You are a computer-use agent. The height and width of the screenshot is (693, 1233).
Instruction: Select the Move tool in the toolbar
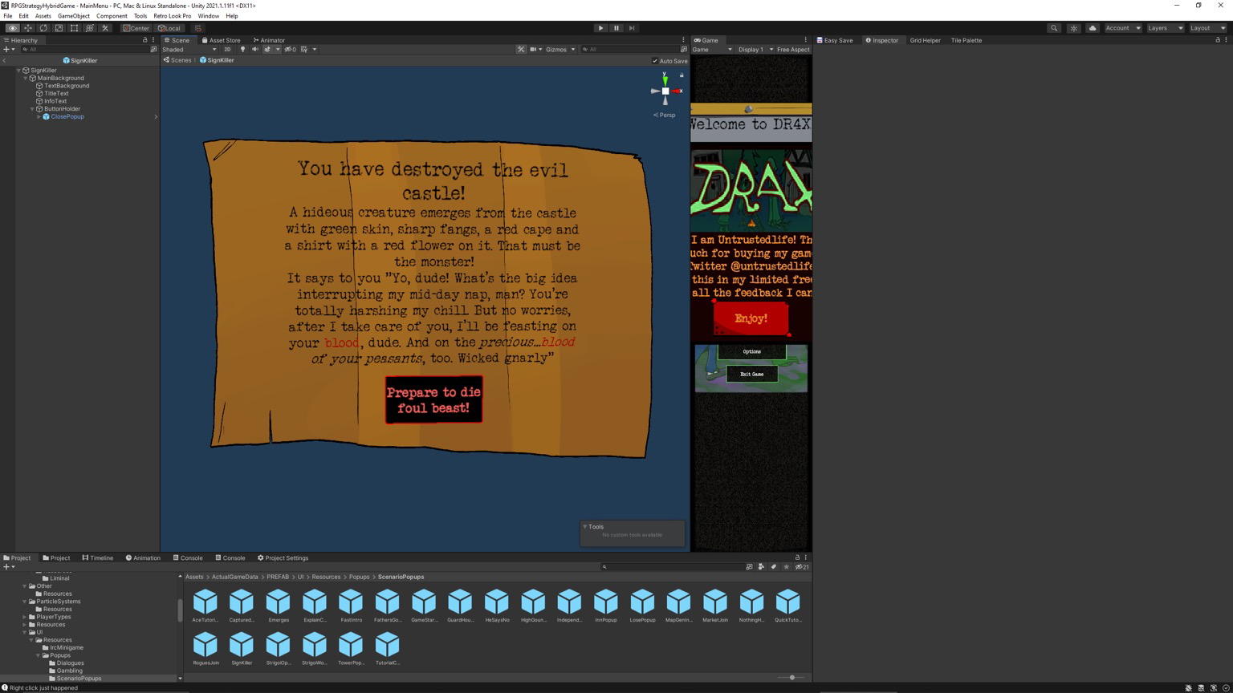28,28
